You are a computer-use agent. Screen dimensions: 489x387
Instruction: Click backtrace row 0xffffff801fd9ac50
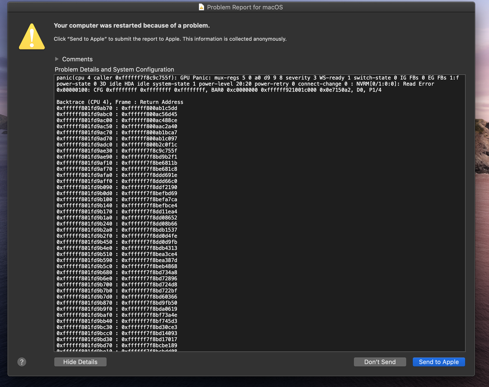116,126
